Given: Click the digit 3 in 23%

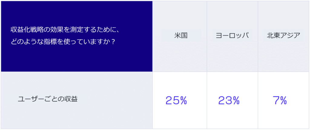Looking at the screenshot, I should 229,101.
